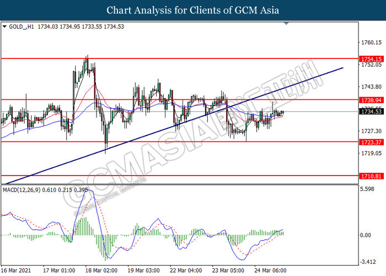Select the 1738.94 red price level label
This screenshot has width=386, height=276.
[x=371, y=100]
